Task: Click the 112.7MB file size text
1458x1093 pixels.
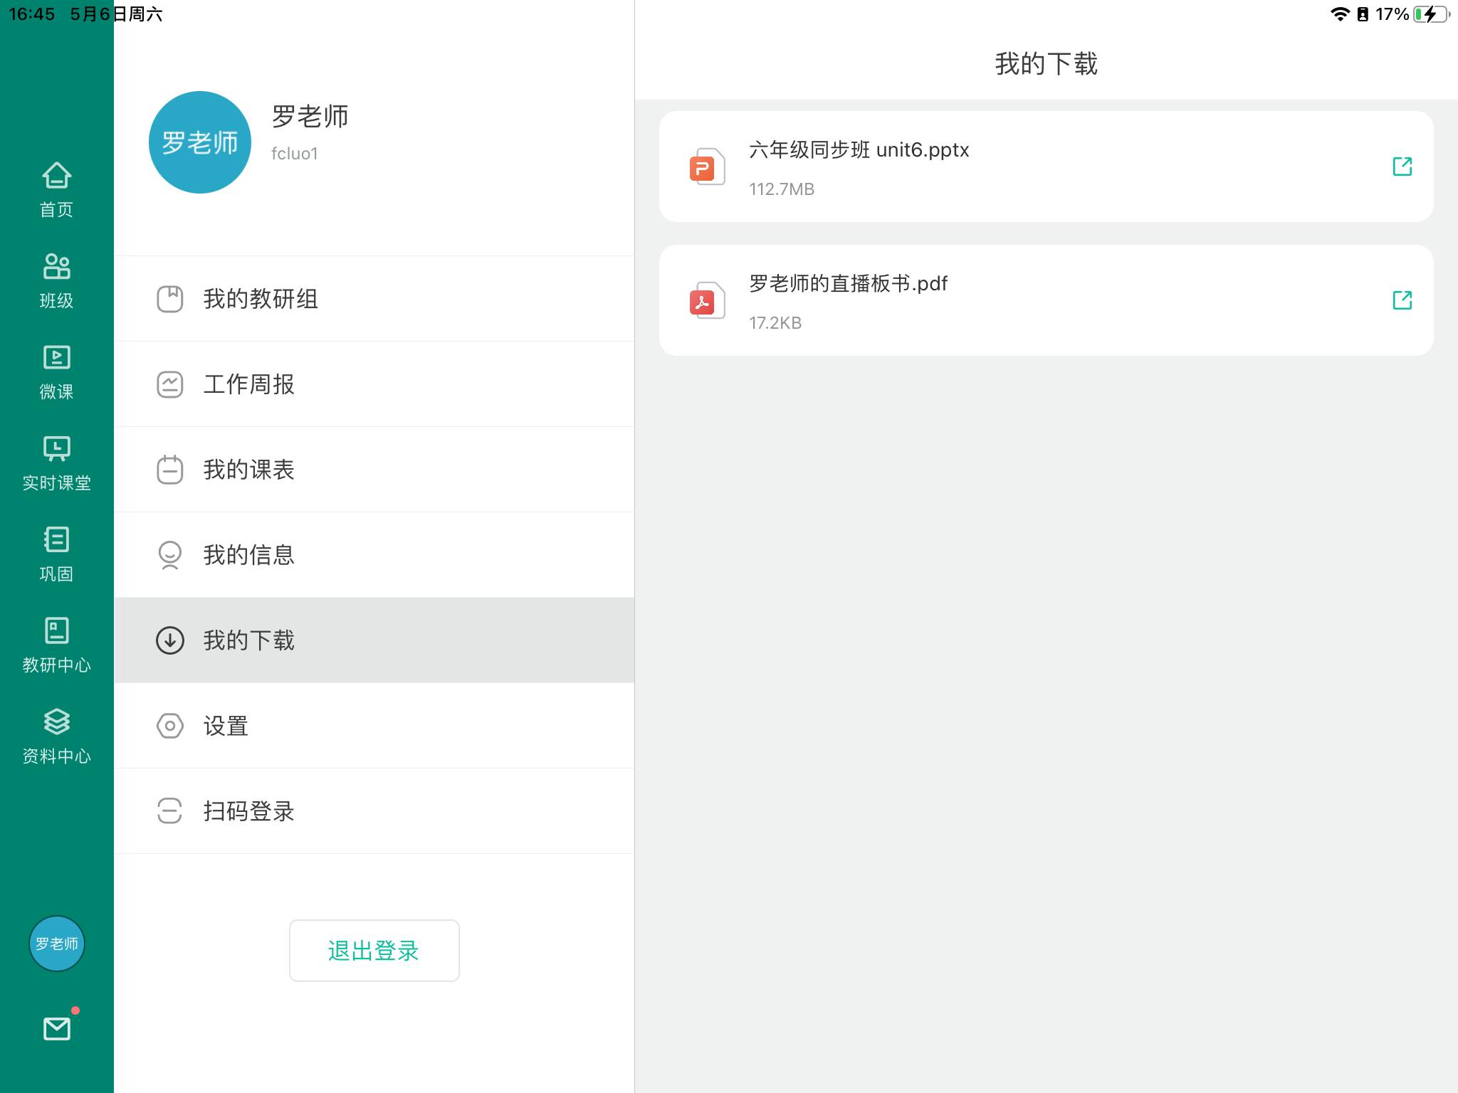Action: tap(782, 189)
